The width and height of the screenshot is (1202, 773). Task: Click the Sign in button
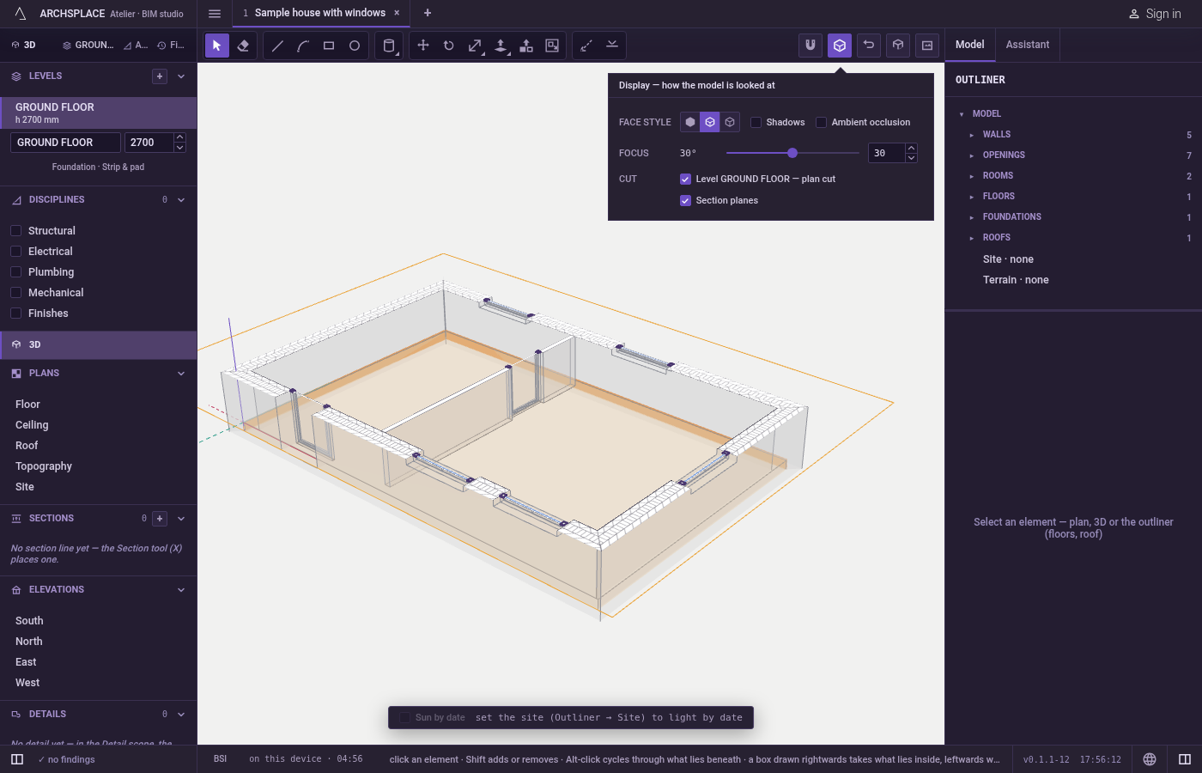pyautogui.click(x=1155, y=14)
